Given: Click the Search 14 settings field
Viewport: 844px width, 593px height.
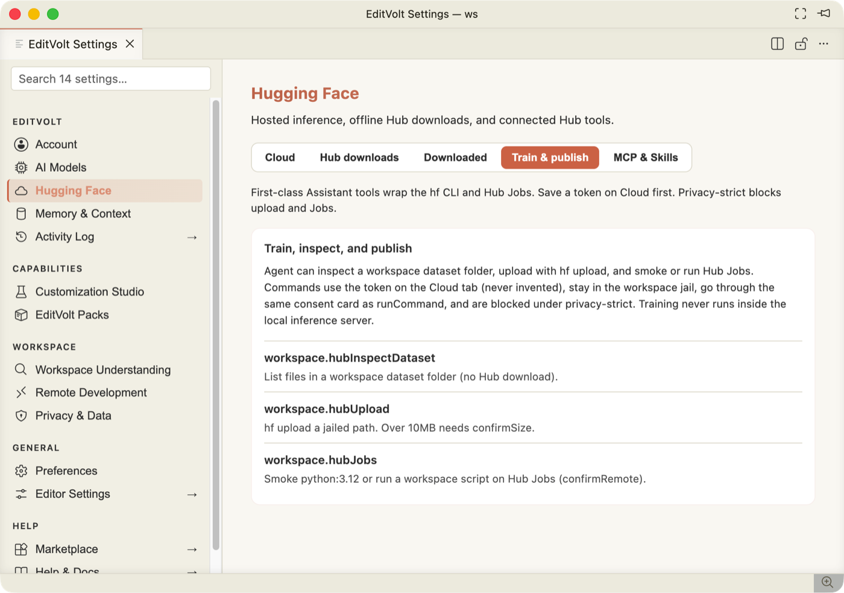Looking at the screenshot, I should [x=111, y=79].
